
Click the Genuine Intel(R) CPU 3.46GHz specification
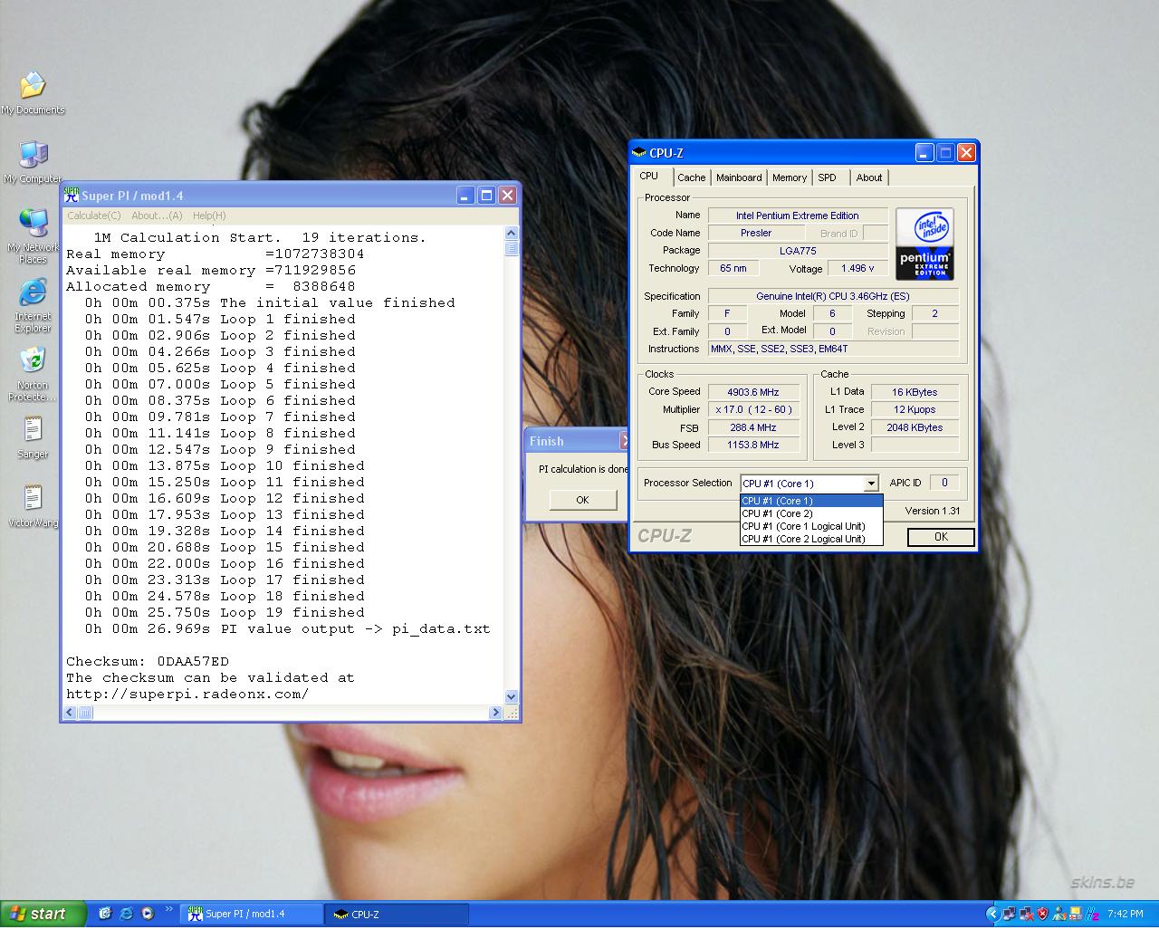(x=833, y=296)
